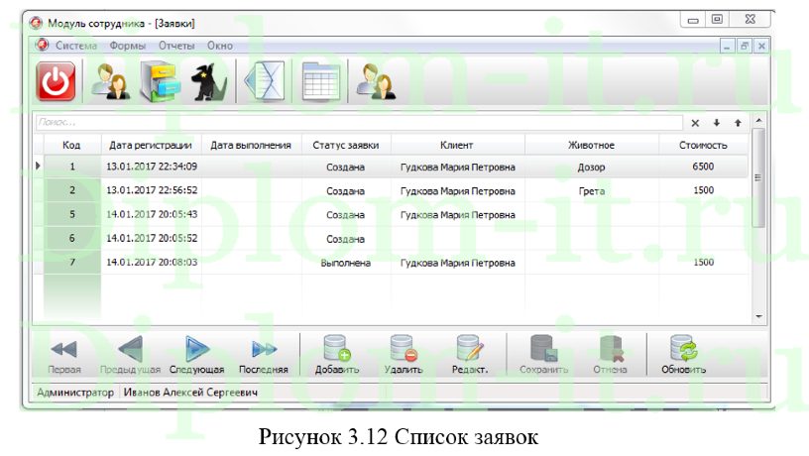Open the Система menu

tap(75, 46)
